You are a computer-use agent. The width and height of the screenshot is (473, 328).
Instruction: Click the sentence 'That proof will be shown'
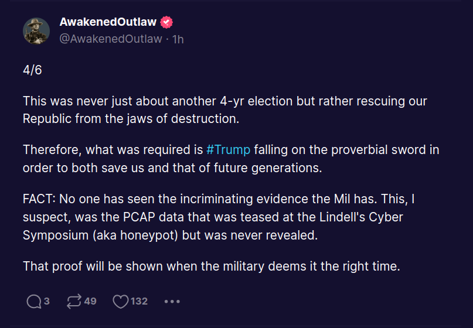coord(211,266)
